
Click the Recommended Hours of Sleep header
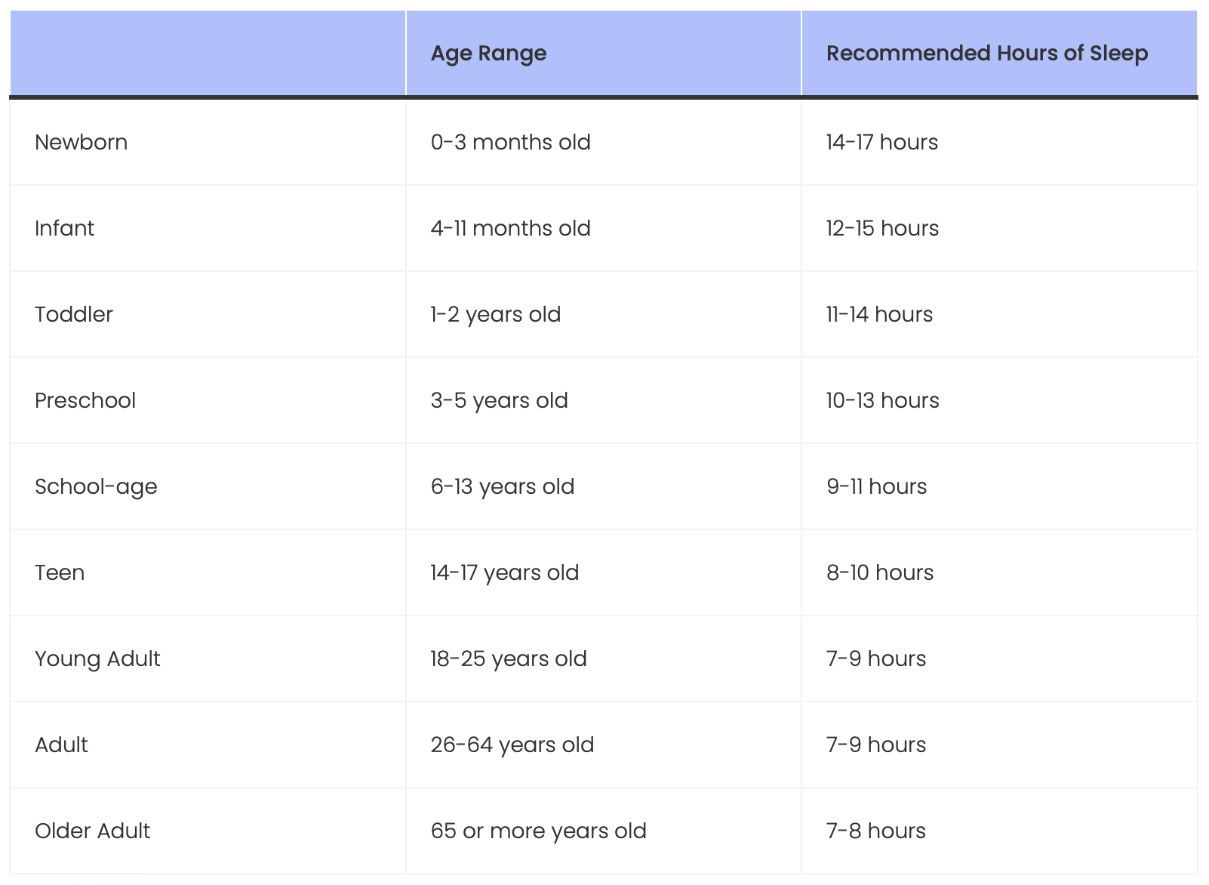pyautogui.click(x=986, y=54)
